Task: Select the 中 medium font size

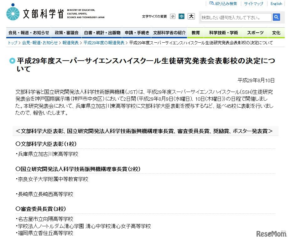Action: click(x=181, y=16)
